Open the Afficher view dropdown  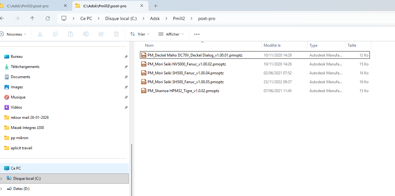click(171, 34)
